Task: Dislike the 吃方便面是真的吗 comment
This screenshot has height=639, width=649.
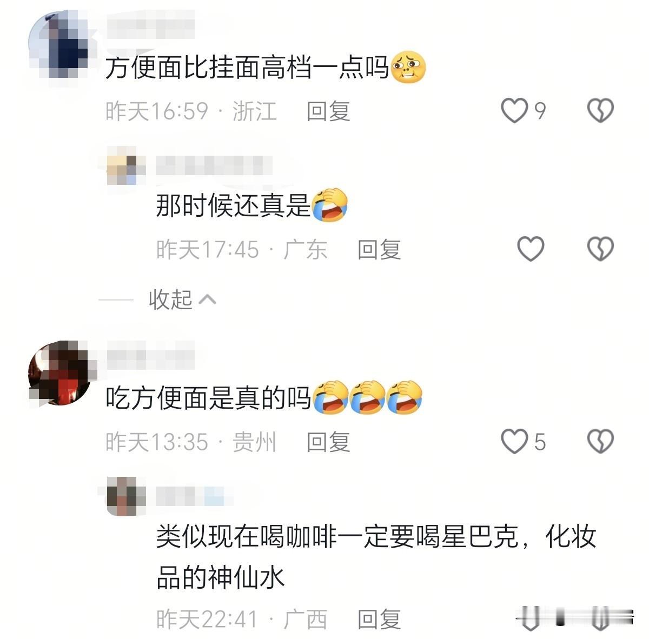Action: tap(600, 442)
